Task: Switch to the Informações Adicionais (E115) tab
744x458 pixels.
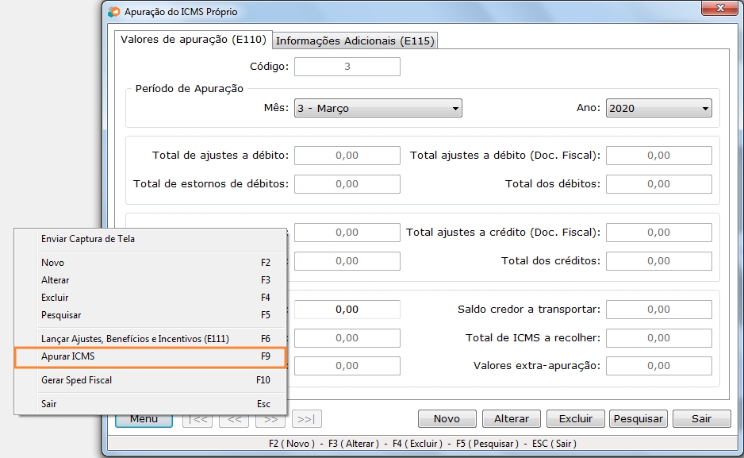Action: pyautogui.click(x=355, y=39)
